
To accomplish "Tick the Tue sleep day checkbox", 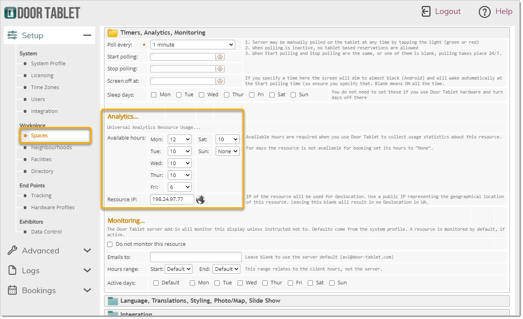I will pos(179,95).
